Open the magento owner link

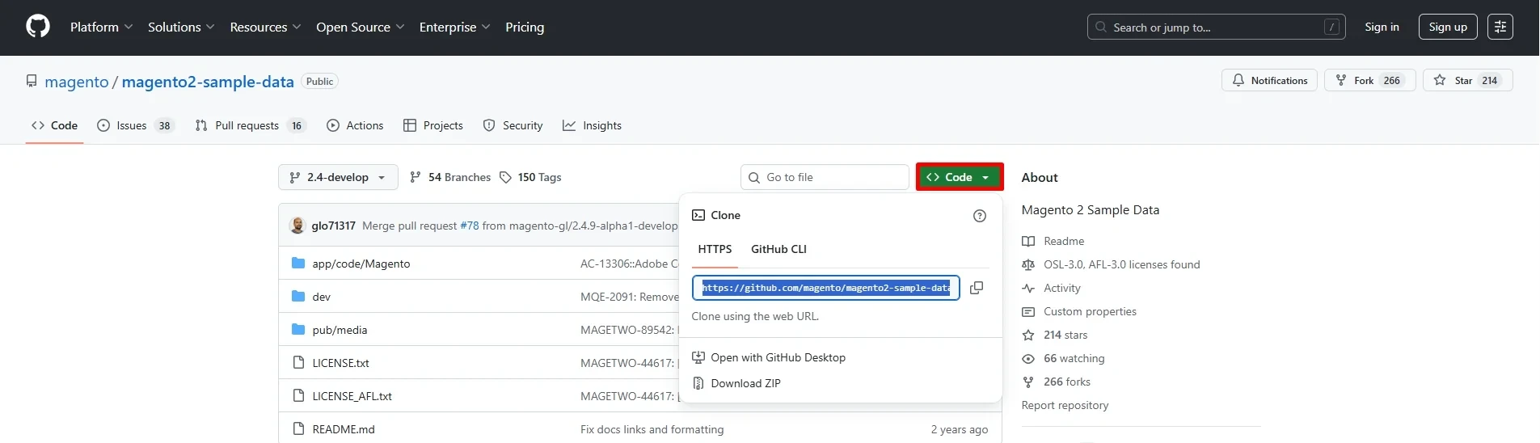point(77,82)
